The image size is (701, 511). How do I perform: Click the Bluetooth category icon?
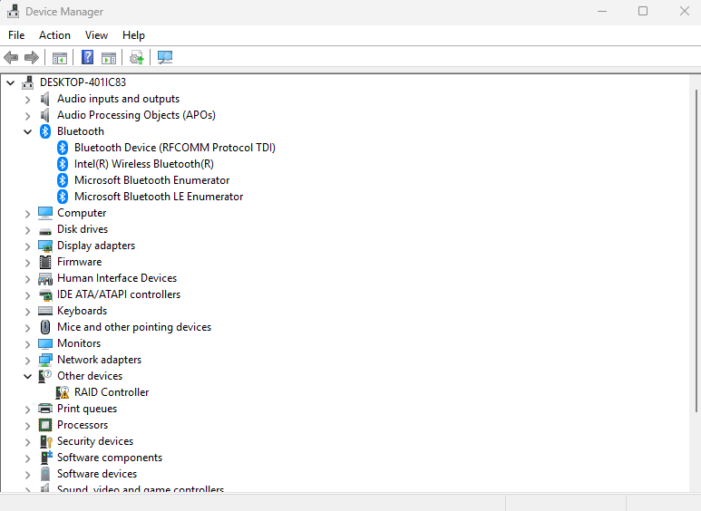[45, 131]
